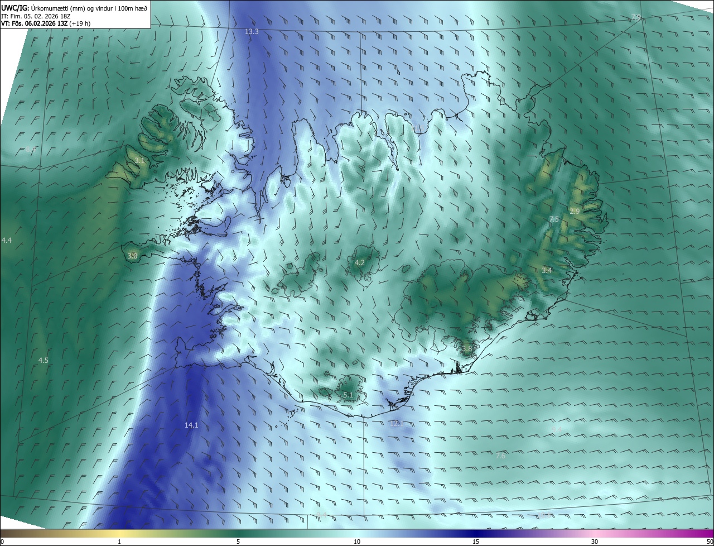Screen dimensions: 714x546
Task: Click the 3.1 value label on the map
Action: (139, 161)
